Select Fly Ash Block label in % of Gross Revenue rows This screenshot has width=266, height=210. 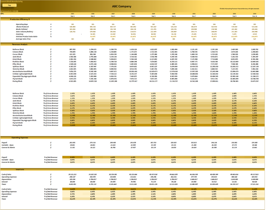coord(18,123)
